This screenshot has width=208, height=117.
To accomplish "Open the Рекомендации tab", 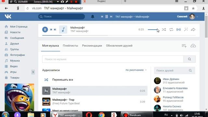I will click(92, 45).
